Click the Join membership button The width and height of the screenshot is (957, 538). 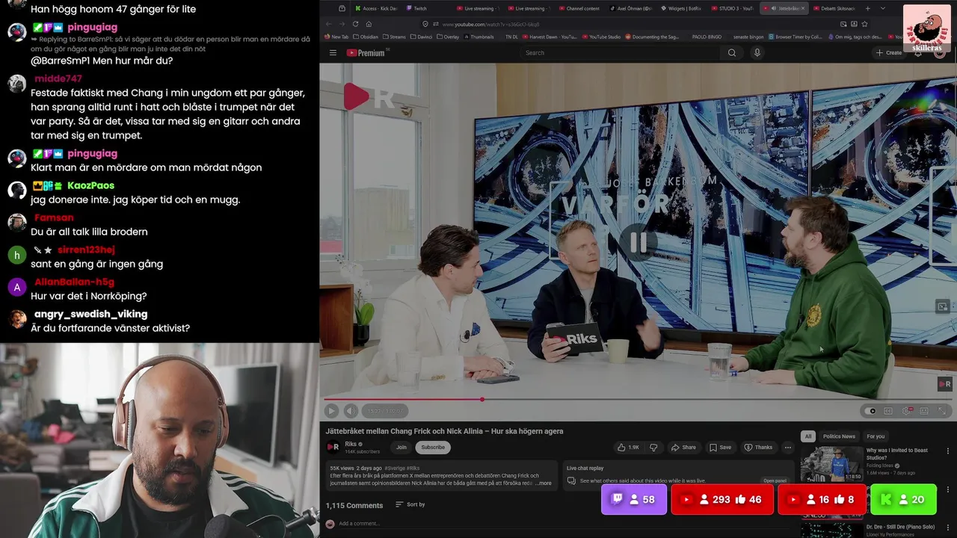tap(401, 448)
